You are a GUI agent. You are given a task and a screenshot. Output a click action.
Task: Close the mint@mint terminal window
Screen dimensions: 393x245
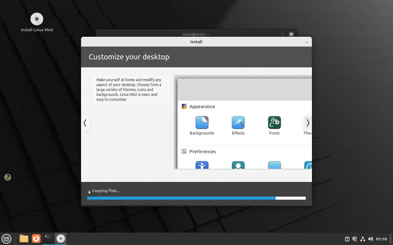(291, 34)
